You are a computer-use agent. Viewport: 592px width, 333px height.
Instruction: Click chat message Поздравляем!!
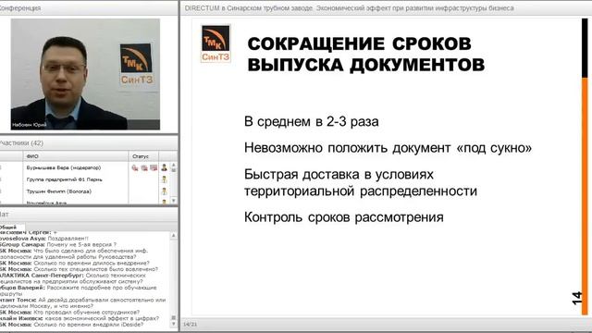tap(68, 239)
